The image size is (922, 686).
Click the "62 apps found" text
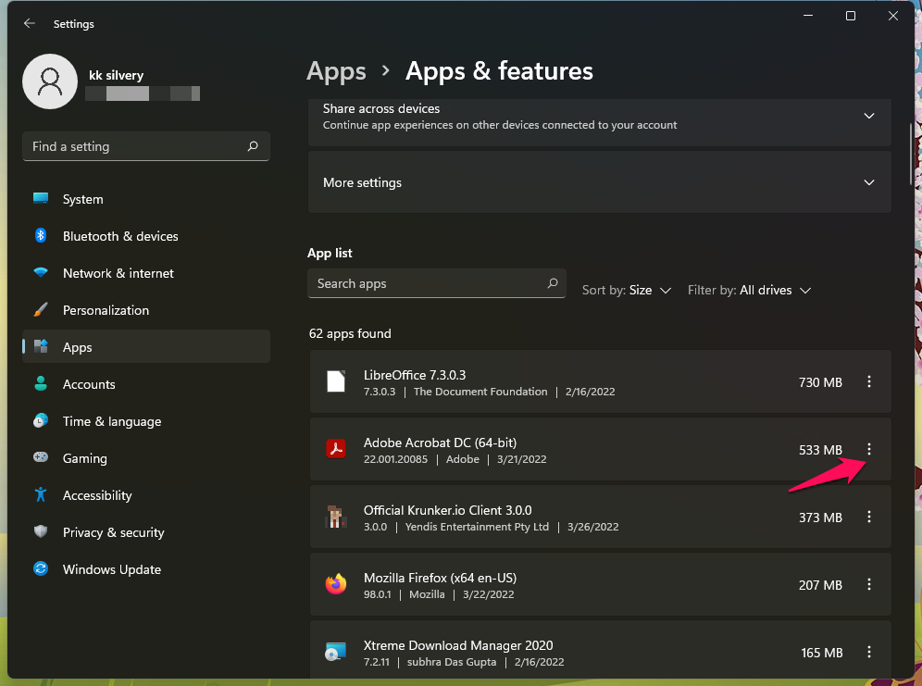point(350,333)
